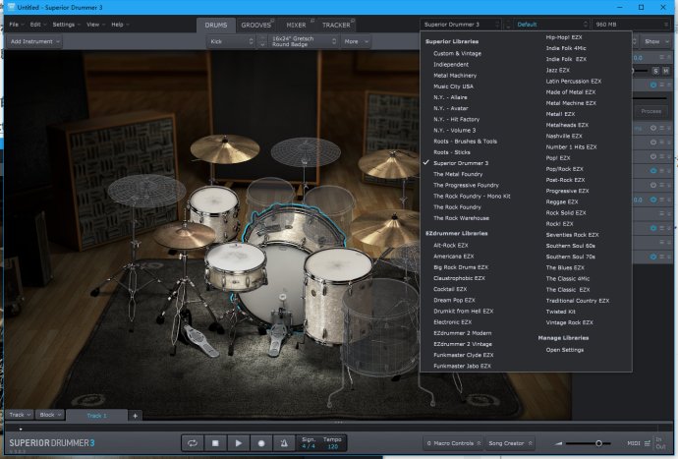
Task: Add a new track with plus button
Action: click(x=135, y=416)
